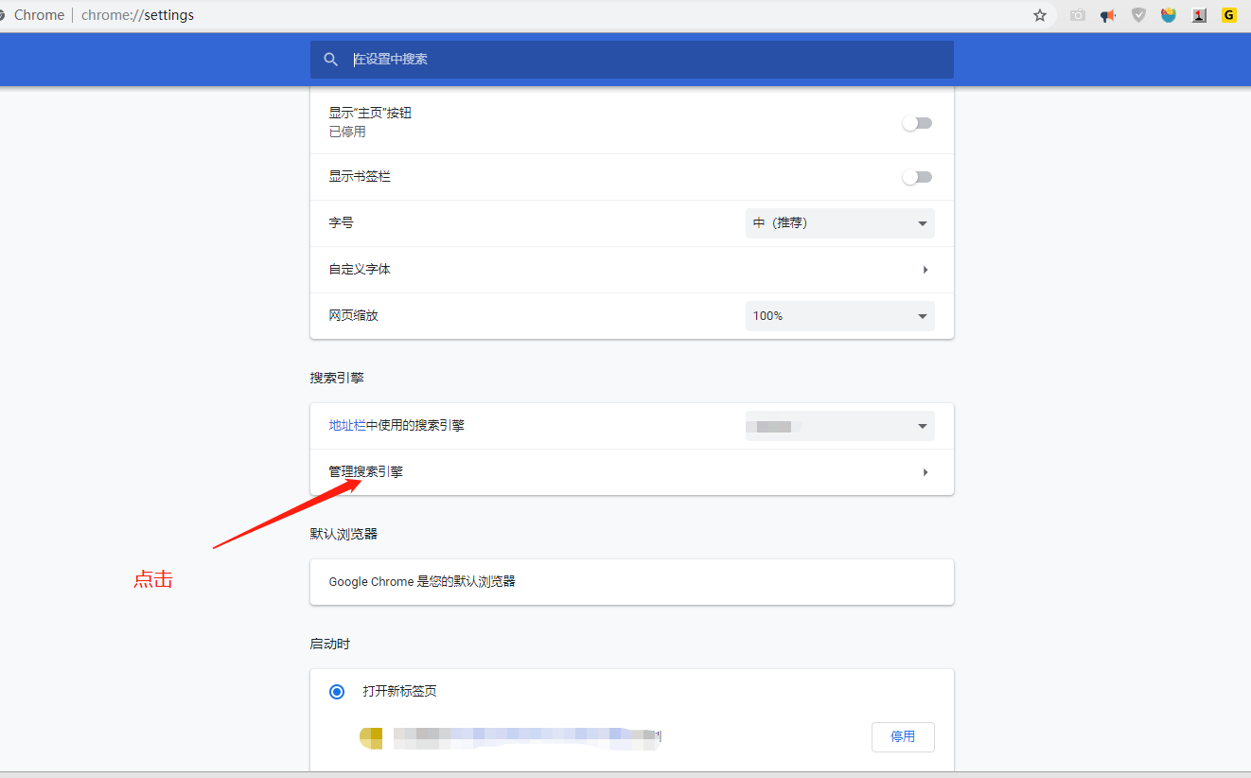Click the address bar link in search engine row
This screenshot has height=778, width=1251.
pyautogui.click(x=347, y=426)
